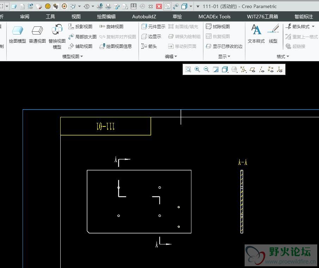Image resolution: width=319 pixels, height=268 pixels.
Task: Click Show Modified Edges (显示已修改的边)
Action: pos(224,46)
